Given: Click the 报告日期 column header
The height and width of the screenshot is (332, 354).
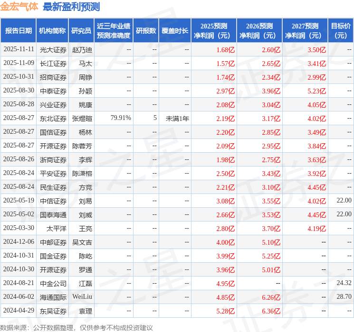Looking at the screenshot, I should (18, 31).
